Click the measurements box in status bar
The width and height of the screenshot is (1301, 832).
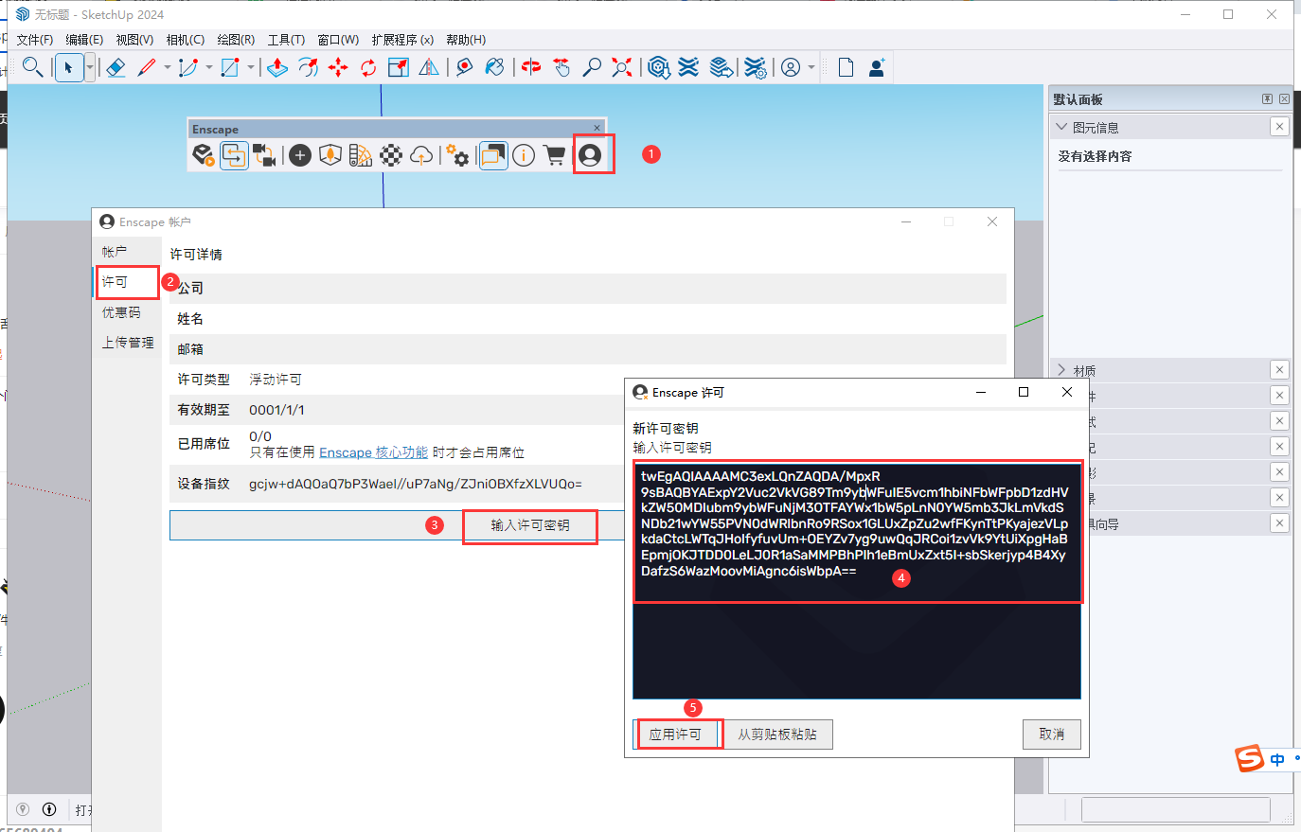pos(1175,809)
